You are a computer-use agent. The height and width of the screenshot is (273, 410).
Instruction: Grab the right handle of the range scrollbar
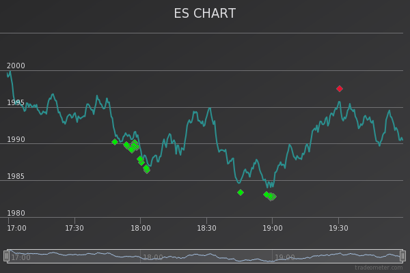(x=402, y=256)
